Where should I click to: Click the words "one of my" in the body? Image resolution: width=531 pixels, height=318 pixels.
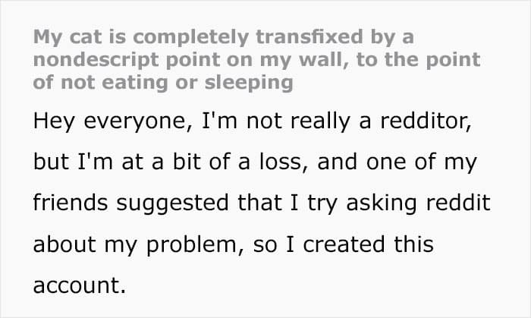point(421,162)
